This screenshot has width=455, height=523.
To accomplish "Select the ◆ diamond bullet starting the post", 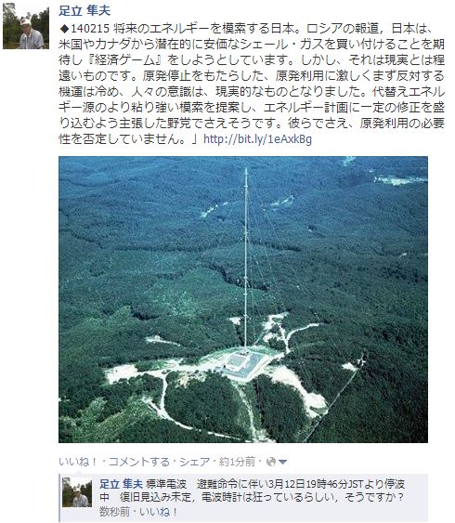I will (64, 29).
